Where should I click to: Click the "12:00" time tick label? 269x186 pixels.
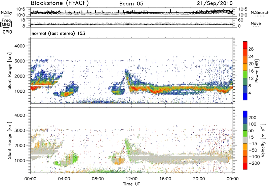[131, 179]
